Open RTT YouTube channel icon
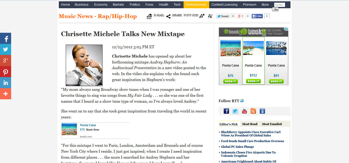This screenshot has height=163, width=349. tap(244, 111)
